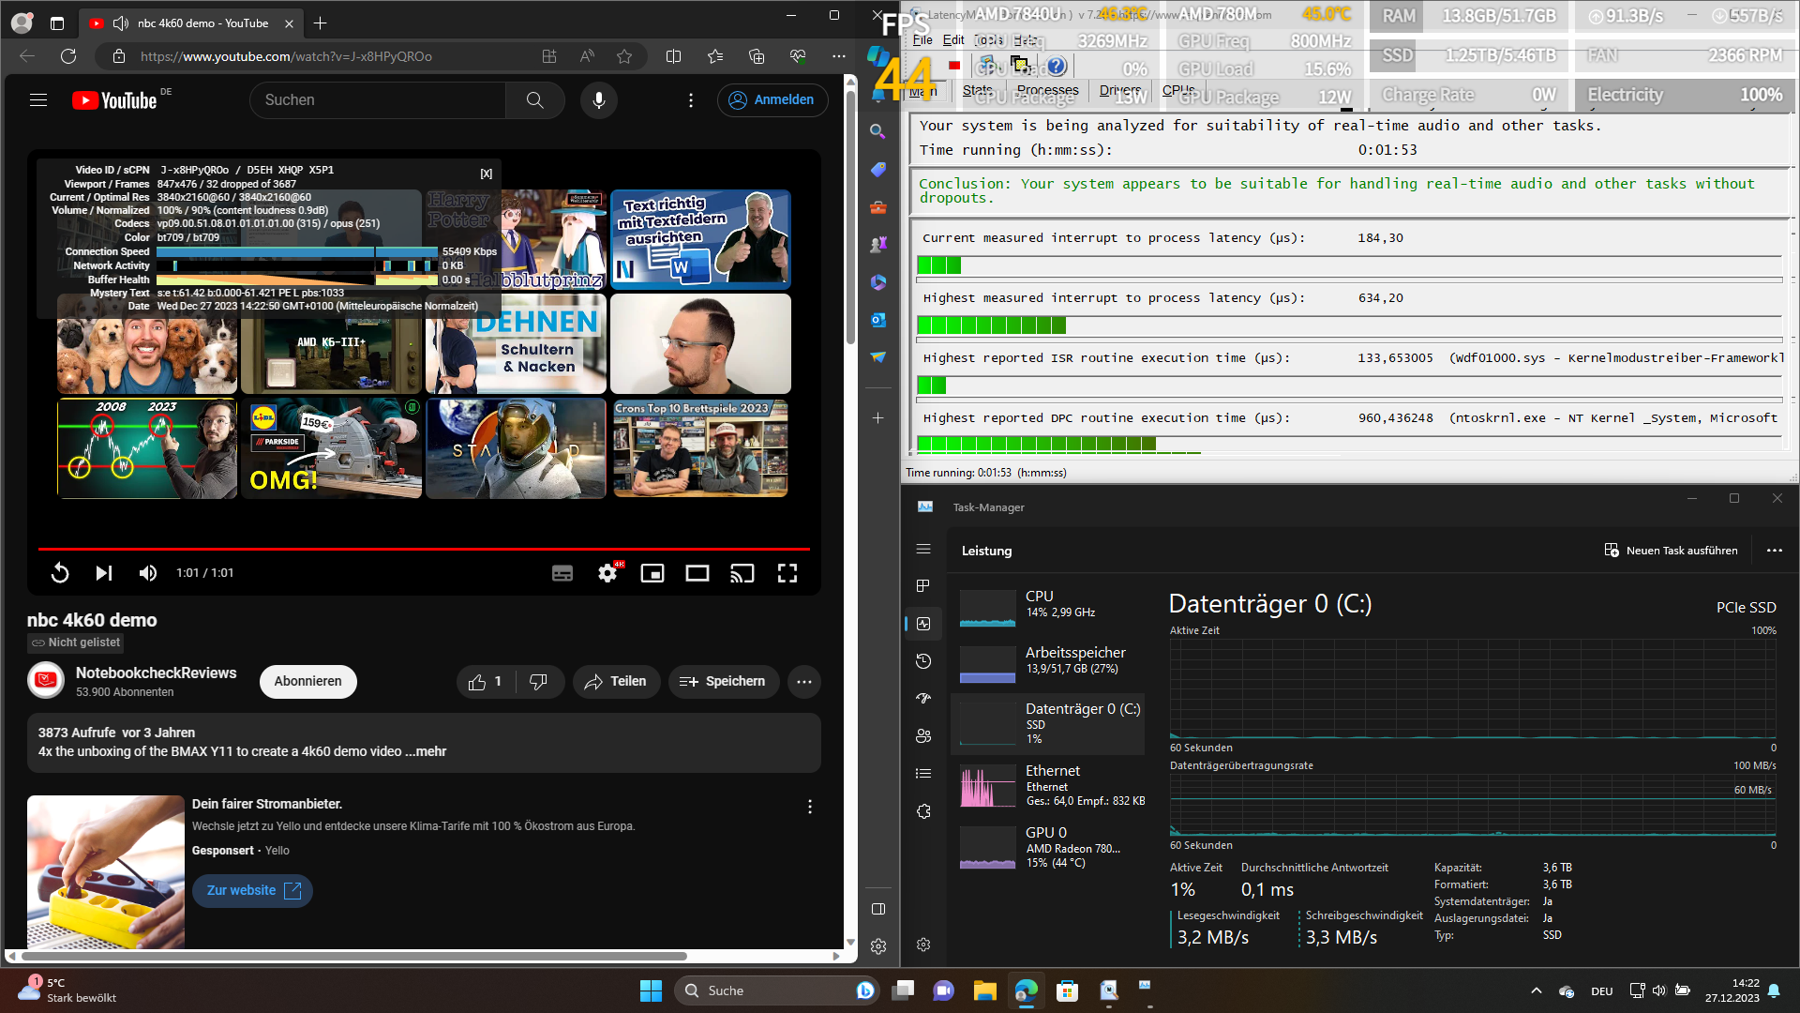The image size is (1800, 1013).
Task: Click the Abonnieren button
Action: (307, 682)
